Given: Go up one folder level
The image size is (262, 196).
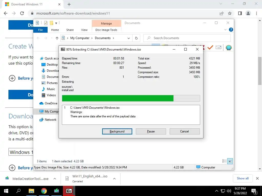Looking at the screenshot, I should [x=57, y=38].
